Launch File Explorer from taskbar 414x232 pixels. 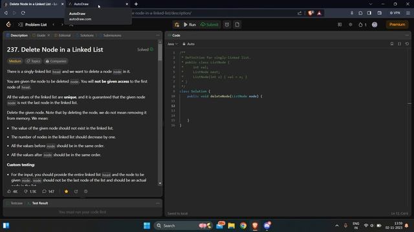click(232, 226)
